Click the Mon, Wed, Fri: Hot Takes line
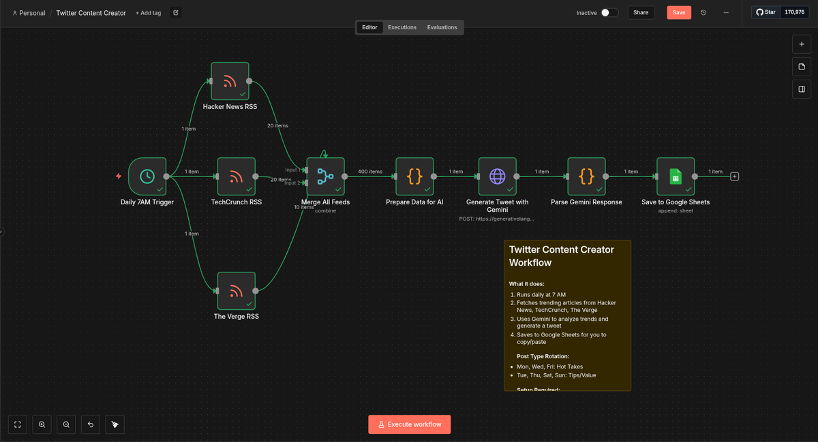The width and height of the screenshot is (818, 442). 549,367
